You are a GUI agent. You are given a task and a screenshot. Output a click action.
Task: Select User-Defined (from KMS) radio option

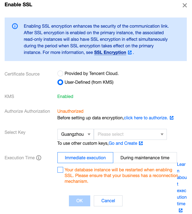[60, 82]
